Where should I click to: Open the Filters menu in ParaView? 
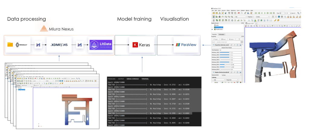228,11
